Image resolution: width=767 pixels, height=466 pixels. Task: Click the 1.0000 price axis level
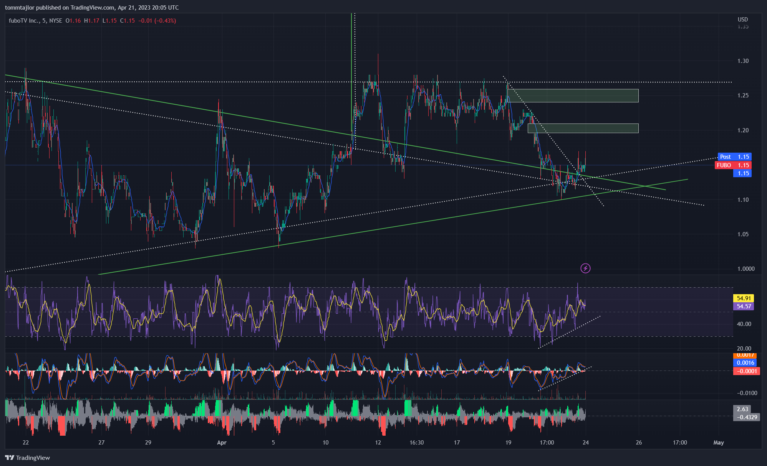coord(746,269)
